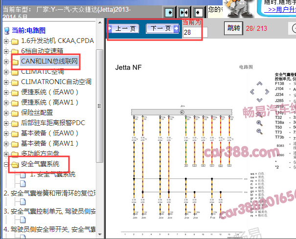Viewport: 296px width, 239px height.
Task: Click the 跳转 jump button
Action: [x=233, y=28]
